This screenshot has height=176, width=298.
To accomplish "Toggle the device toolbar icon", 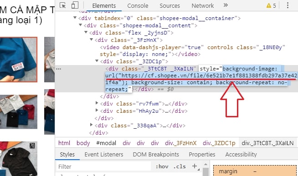I will [75, 5].
